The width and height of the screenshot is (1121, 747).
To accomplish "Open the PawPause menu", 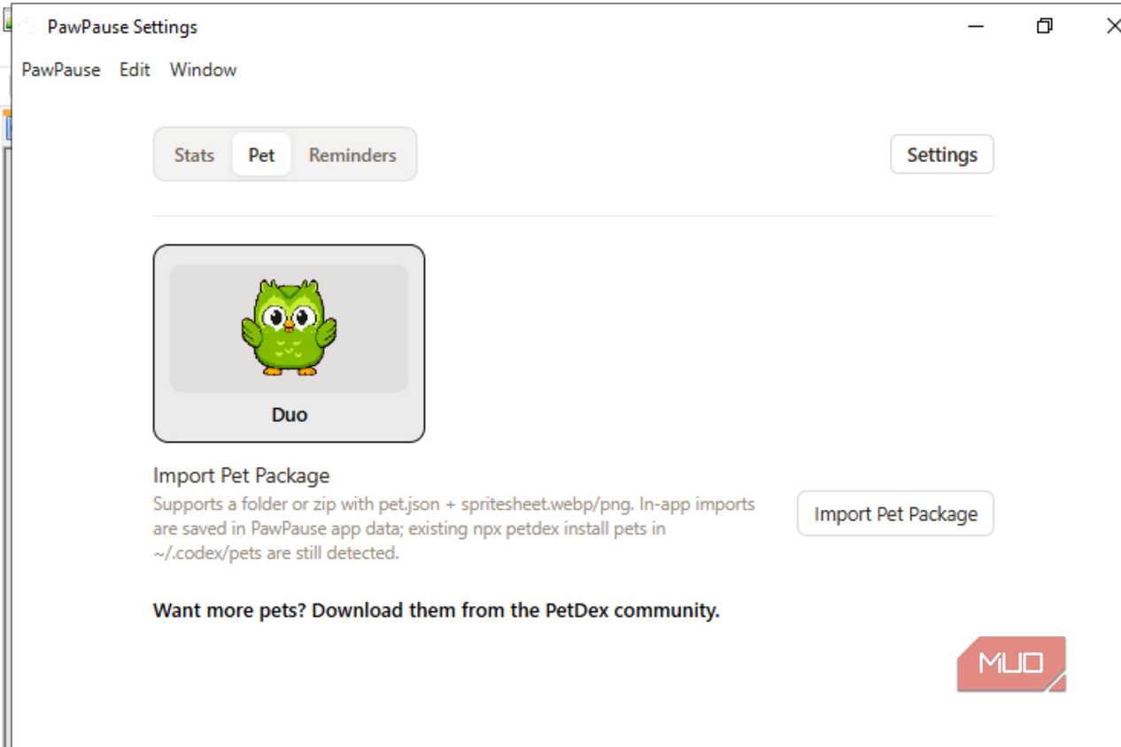I will pyautogui.click(x=61, y=70).
